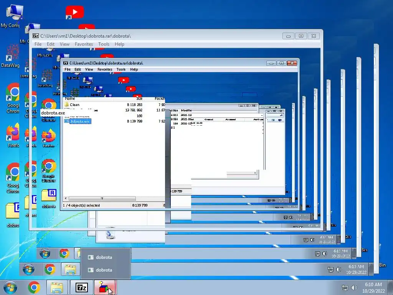Image resolution: width=393 pixels, height=295 pixels.
Task: Click the red and blue cube taskbar icon
Action: [x=104, y=287]
